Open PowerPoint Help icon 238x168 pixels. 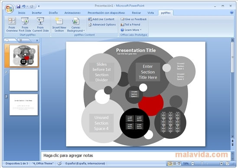pyautogui.click(x=231, y=13)
